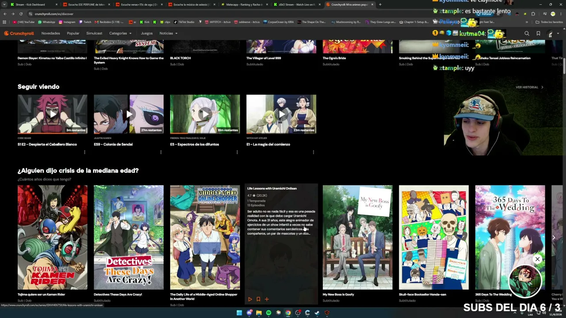Open options menu for Code Geass S1 E2
Viewport: 566px width, 318px height.
point(84,152)
